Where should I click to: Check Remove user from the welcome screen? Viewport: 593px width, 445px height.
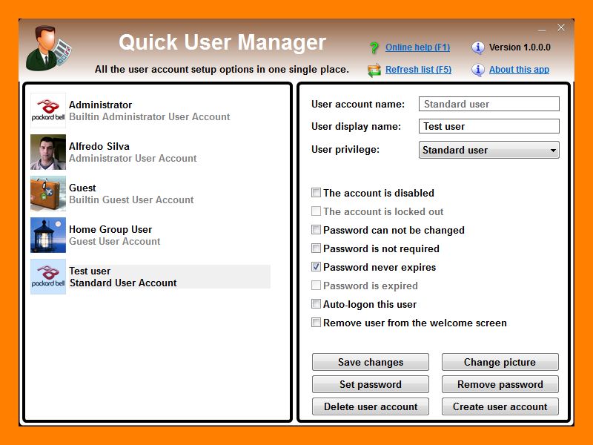[x=316, y=323]
